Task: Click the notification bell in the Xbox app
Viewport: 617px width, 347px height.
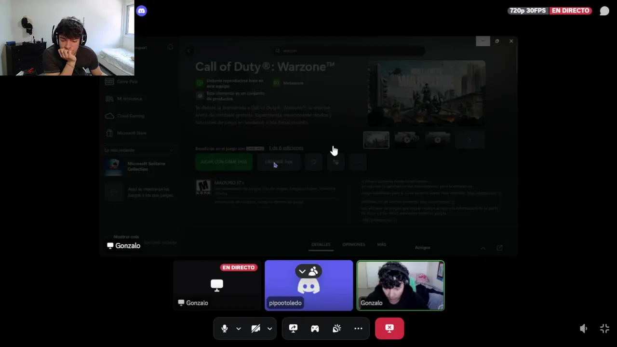Action: [x=170, y=47]
